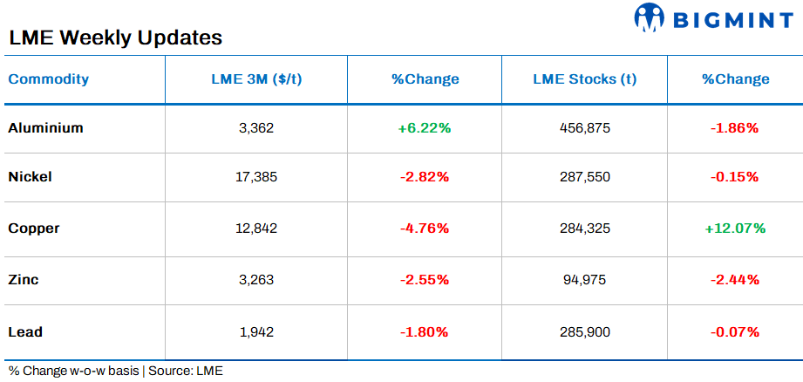Viewport: 803px width, 382px height.
Task: Click Aluminium's 3,362 price cell
Action: coord(256,128)
